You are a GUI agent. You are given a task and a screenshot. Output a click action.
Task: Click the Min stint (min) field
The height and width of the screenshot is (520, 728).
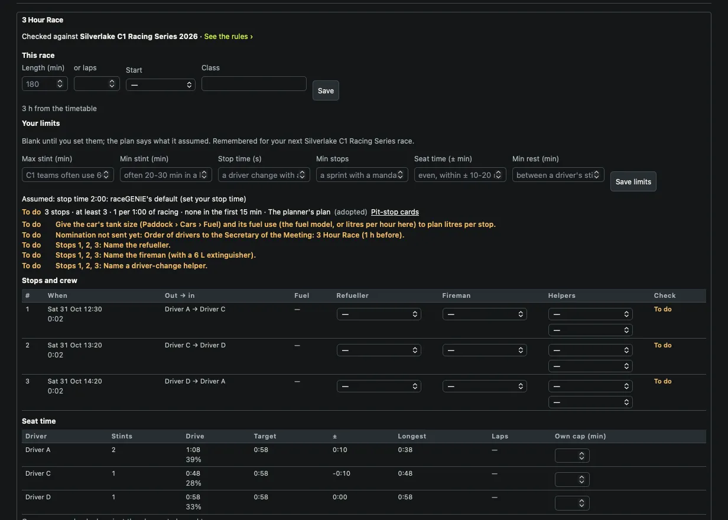click(165, 175)
